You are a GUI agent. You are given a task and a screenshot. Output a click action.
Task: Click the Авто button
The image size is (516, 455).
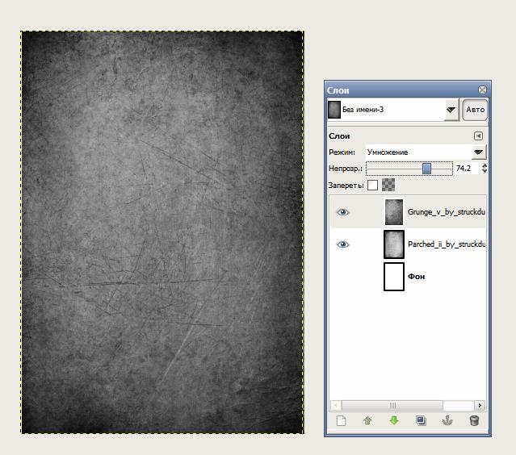click(x=475, y=110)
